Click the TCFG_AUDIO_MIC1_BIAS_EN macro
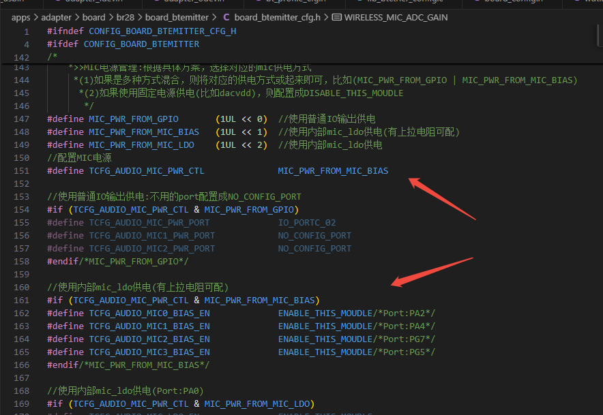The height and width of the screenshot is (415, 603). (149, 326)
